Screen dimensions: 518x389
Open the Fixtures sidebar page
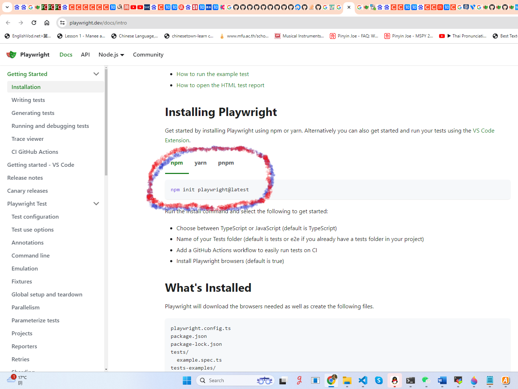click(x=22, y=281)
